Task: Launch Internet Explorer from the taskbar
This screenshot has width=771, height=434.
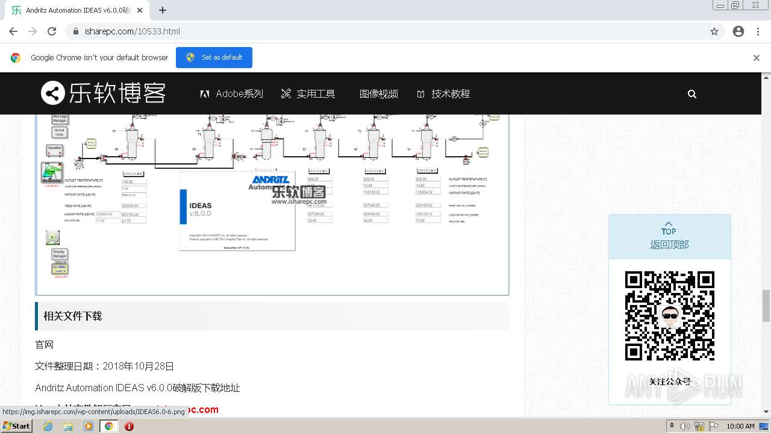Action: coord(48,426)
